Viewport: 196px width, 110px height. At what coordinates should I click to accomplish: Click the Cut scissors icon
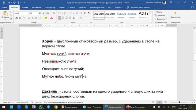[x=11, y=12]
